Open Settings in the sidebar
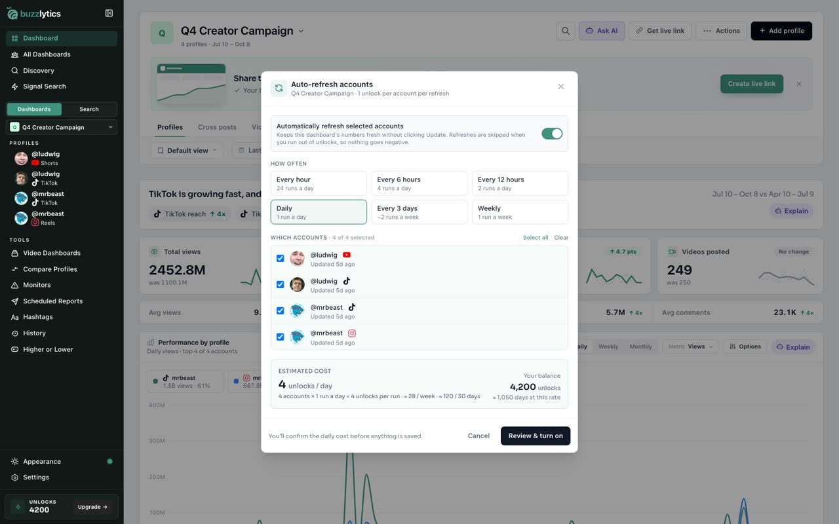839x524 pixels. 62,477
